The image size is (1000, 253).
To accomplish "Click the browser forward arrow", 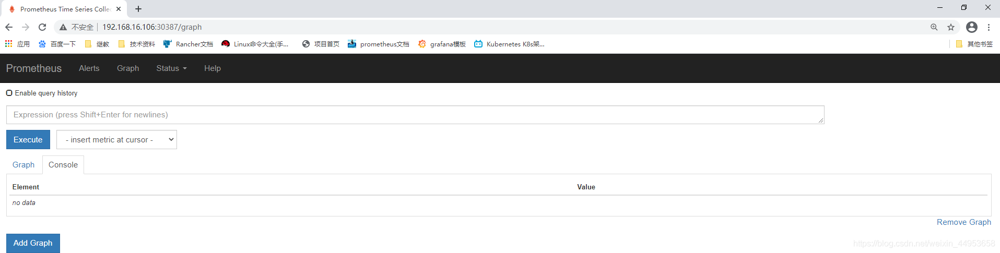I will click(x=26, y=27).
